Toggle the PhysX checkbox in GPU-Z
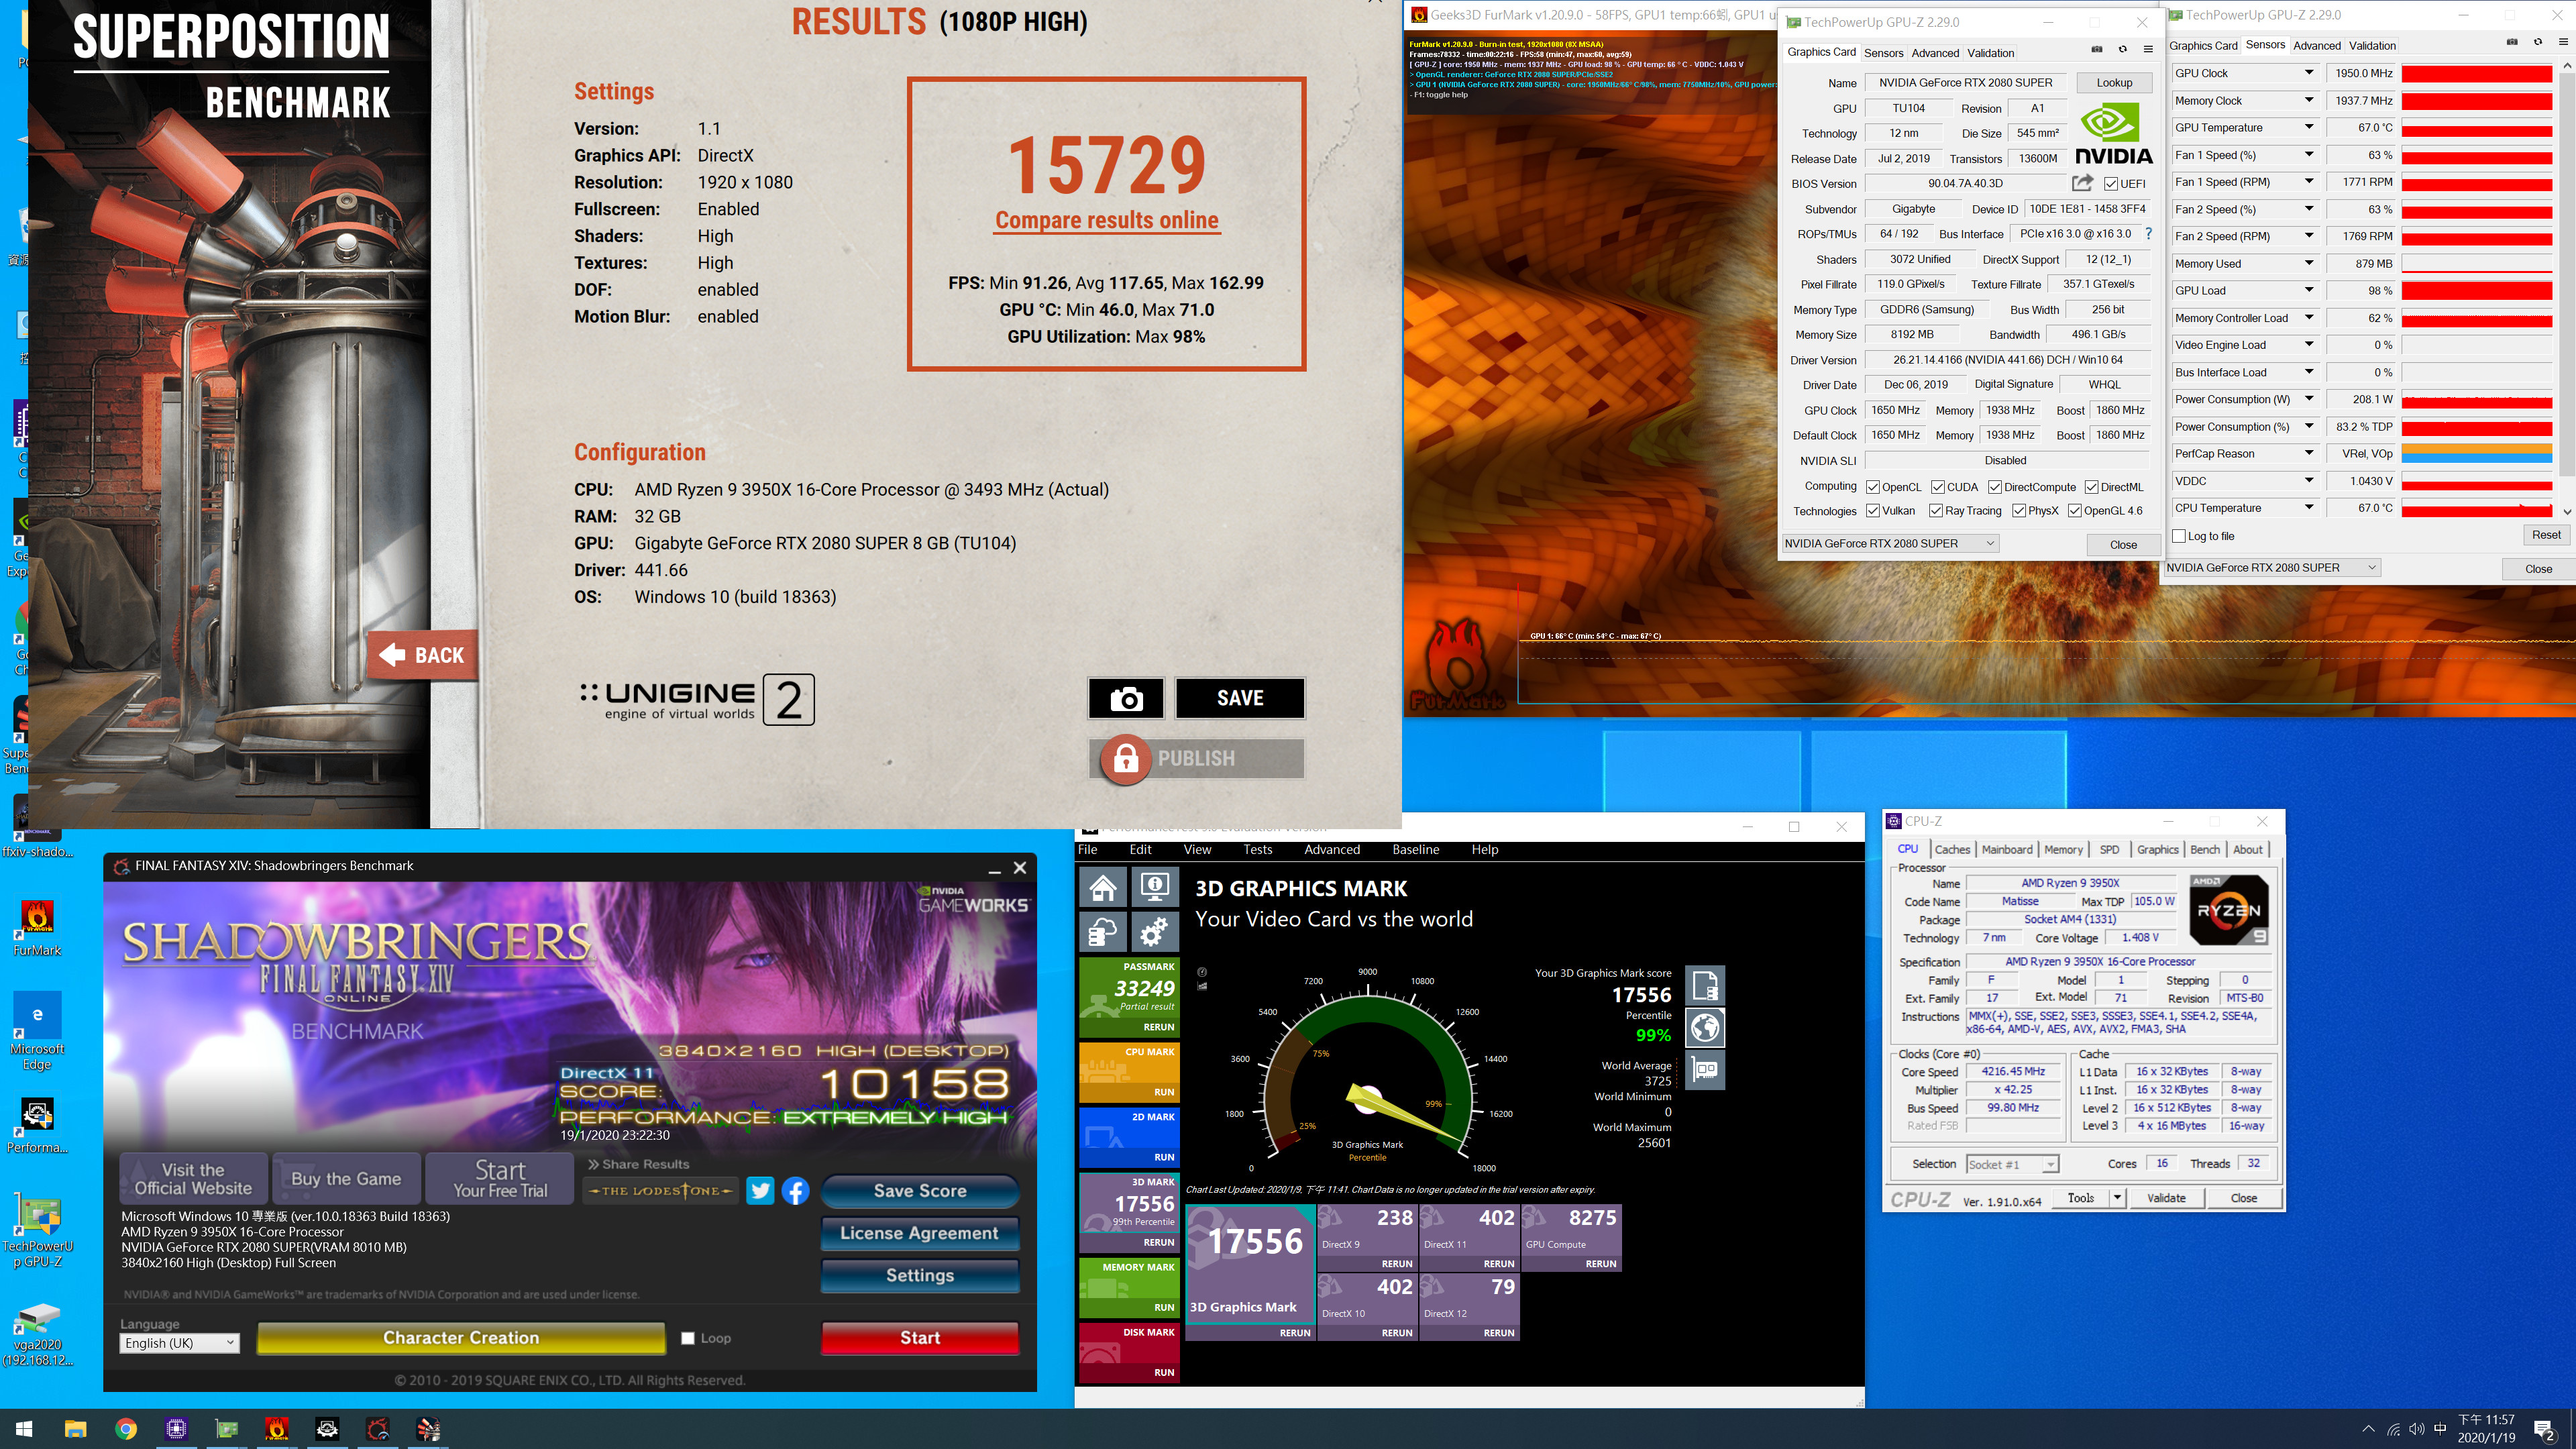Image resolution: width=2576 pixels, height=1449 pixels. point(2019,511)
